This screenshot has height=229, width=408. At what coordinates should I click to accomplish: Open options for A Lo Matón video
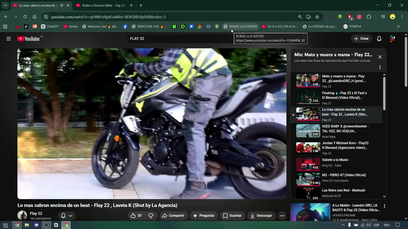[384, 206]
